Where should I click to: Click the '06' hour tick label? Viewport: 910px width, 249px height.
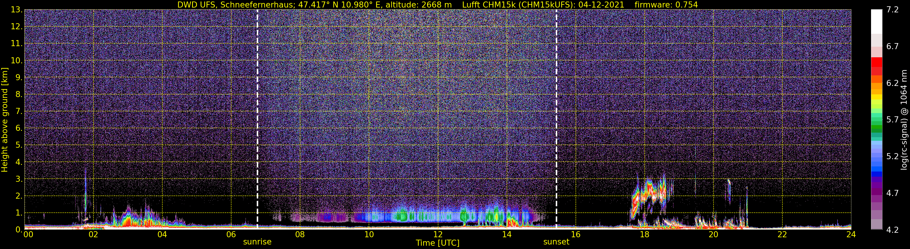231,235
